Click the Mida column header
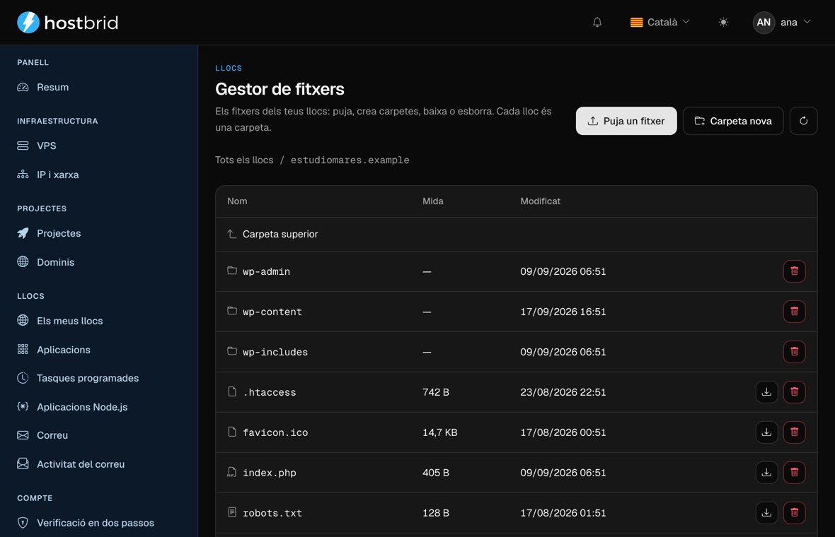This screenshot has height=537, width=835. coord(433,201)
